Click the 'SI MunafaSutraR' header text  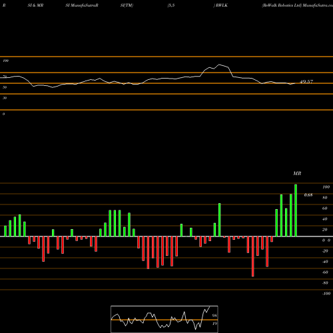82,5
